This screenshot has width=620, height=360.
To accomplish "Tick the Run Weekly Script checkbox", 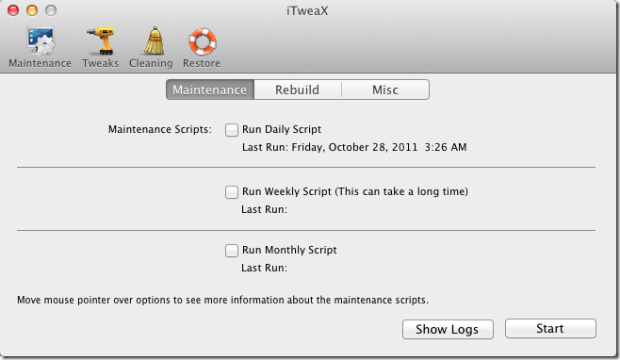I will tap(231, 192).
